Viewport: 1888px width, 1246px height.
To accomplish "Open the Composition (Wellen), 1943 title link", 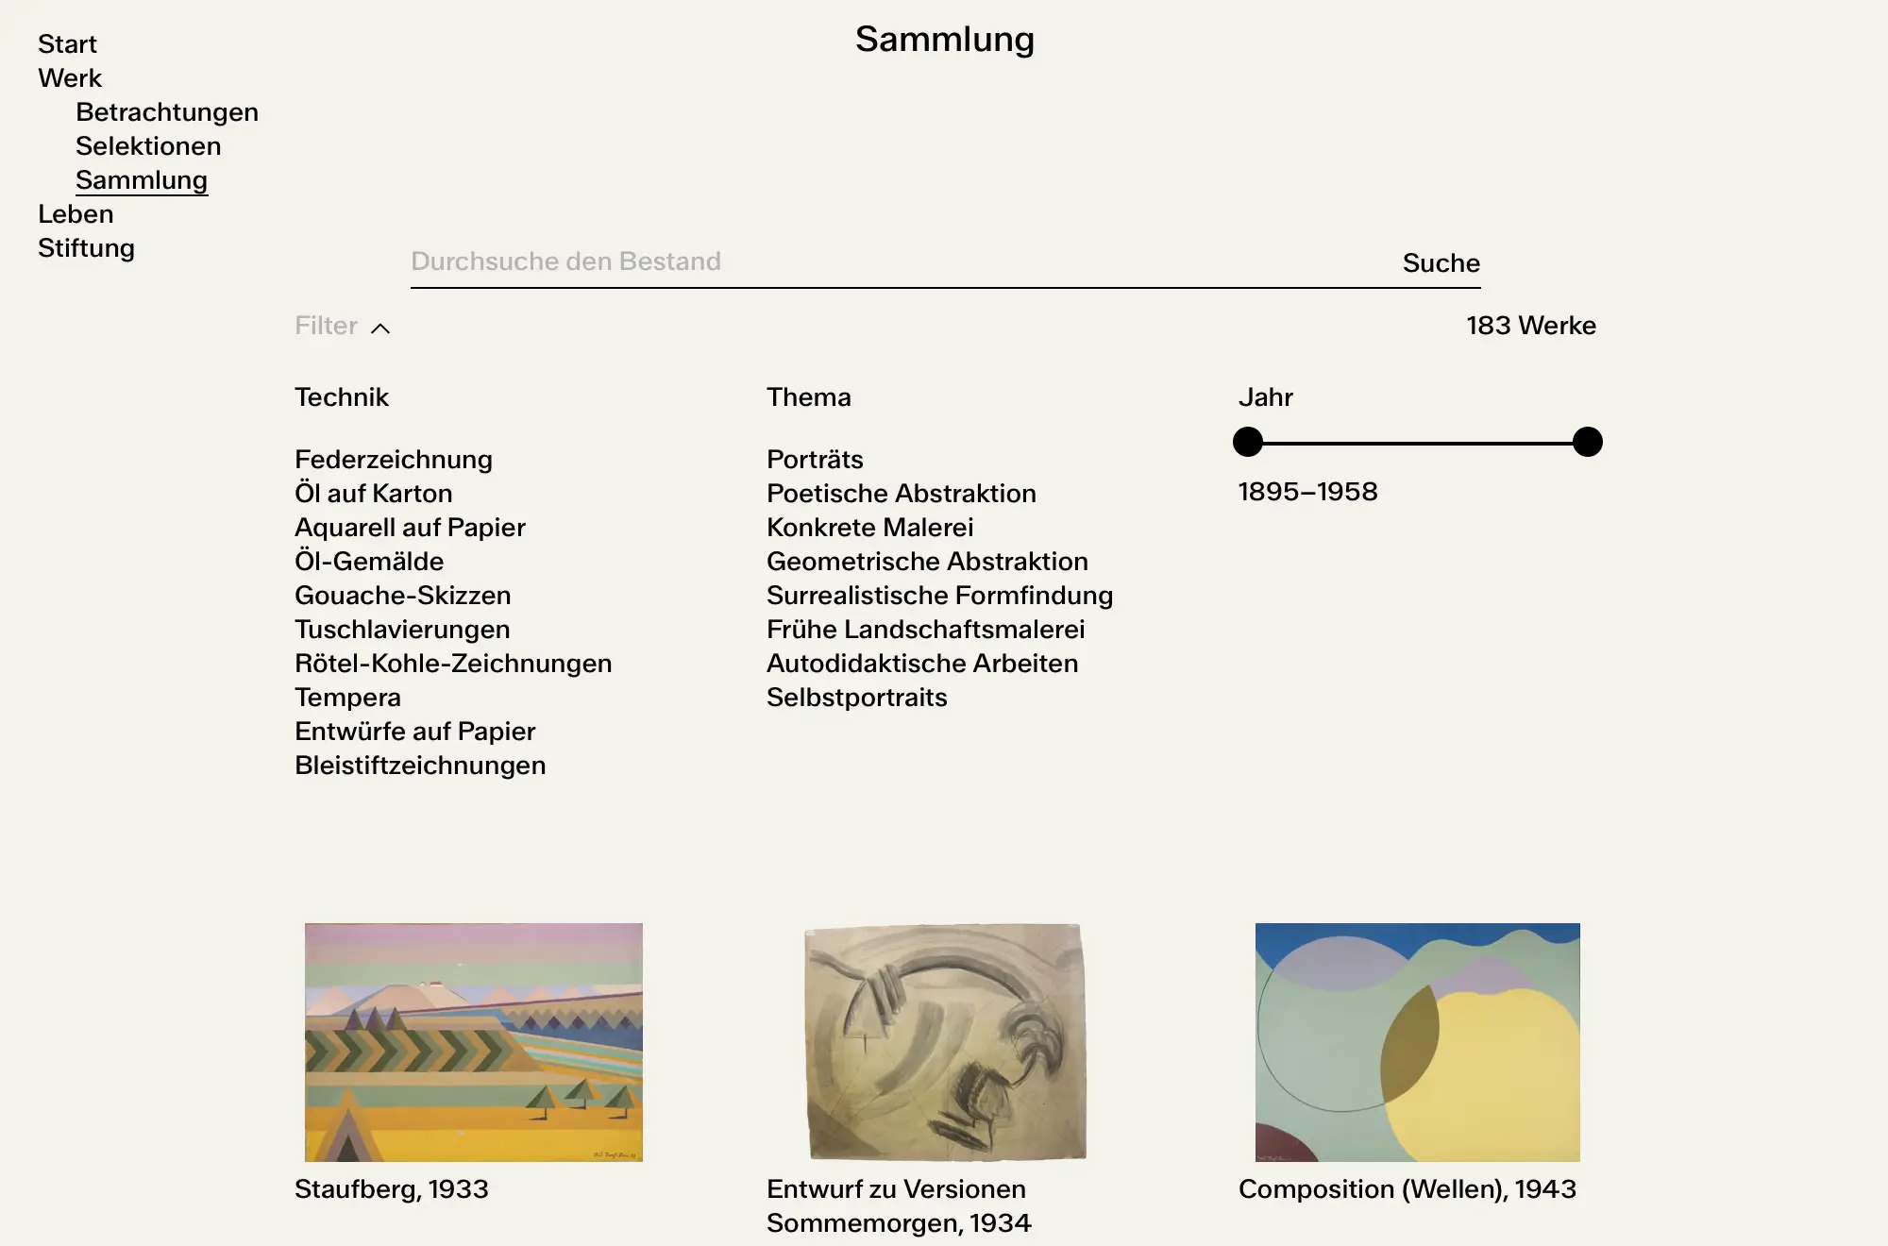I will pos(1408,1189).
